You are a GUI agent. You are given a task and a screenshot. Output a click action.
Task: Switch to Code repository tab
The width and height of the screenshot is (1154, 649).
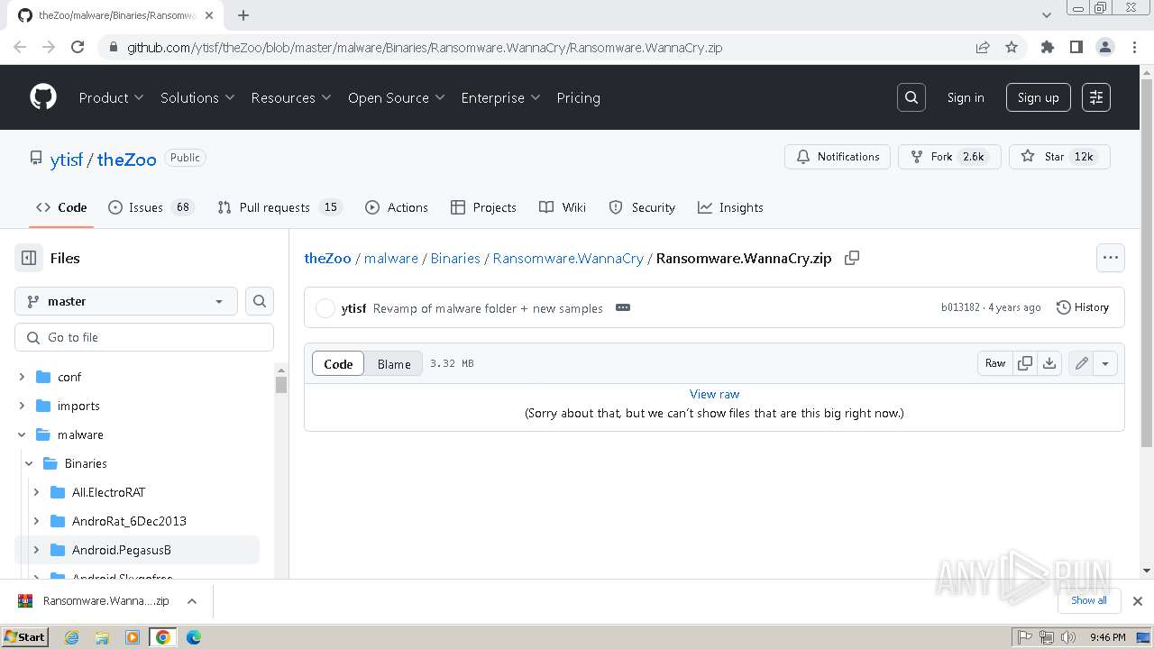[61, 207]
